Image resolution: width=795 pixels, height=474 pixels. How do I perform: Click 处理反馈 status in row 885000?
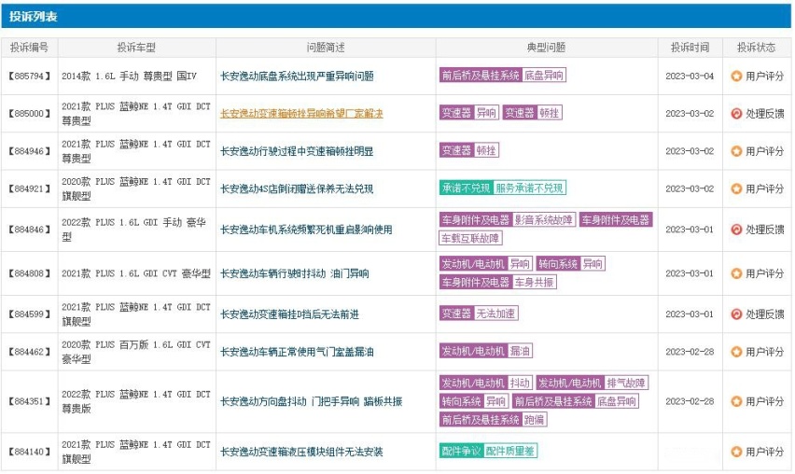764,114
